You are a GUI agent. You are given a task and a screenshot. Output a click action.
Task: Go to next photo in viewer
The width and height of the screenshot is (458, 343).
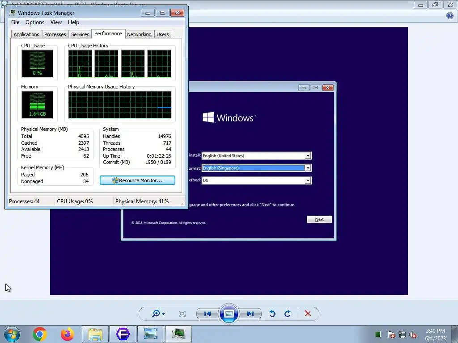tap(250, 314)
